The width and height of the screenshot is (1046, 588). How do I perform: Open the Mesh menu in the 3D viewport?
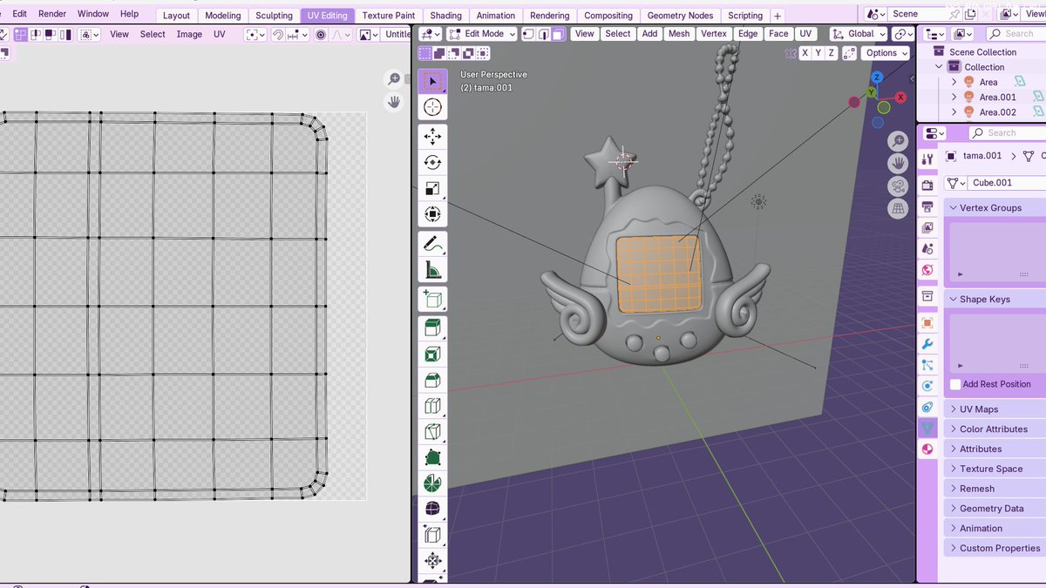[x=679, y=34]
